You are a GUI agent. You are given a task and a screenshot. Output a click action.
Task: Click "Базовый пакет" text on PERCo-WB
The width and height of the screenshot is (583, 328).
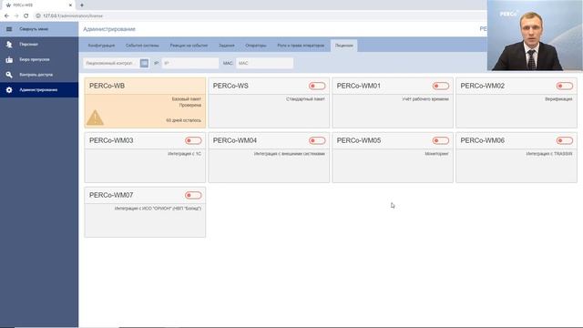coord(187,99)
